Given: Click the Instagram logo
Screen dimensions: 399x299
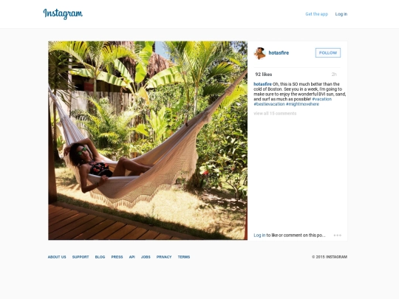Looking at the screenshot, I should (x=63, y=14).
